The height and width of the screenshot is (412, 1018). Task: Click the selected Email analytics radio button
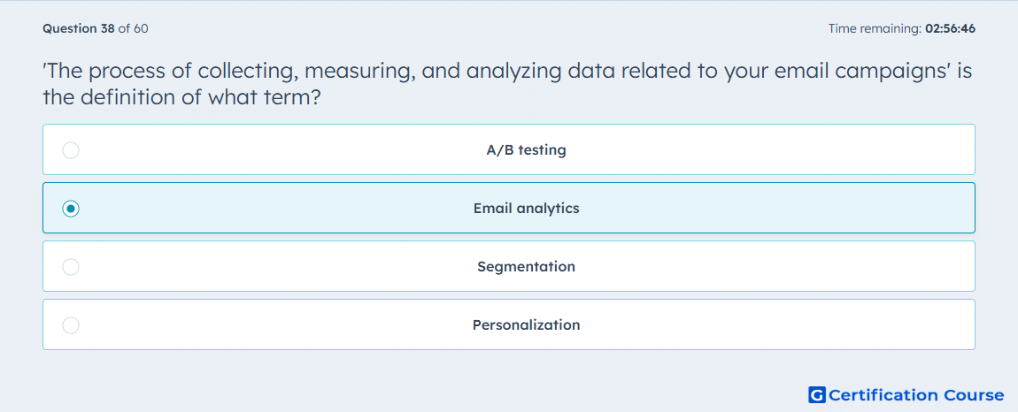coord(71,209)
